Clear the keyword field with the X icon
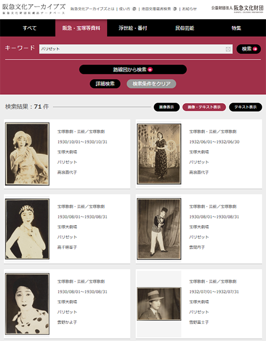 coord(228,49)
